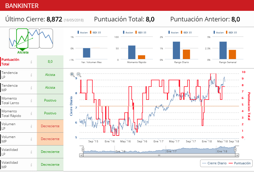This screenshot has height=172, width=254.
Task: Toggle IBEX 35 legend in Rango Diario chart
Action: pyautogui.click(x=186, y=33)
